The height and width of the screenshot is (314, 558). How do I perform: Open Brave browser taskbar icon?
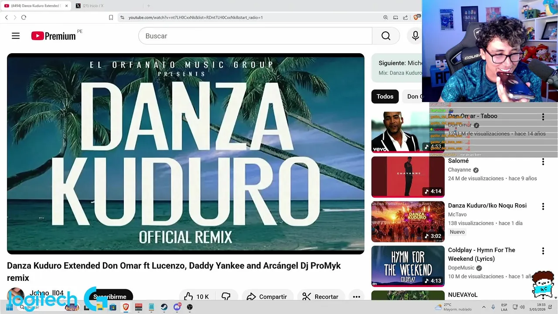126,307
